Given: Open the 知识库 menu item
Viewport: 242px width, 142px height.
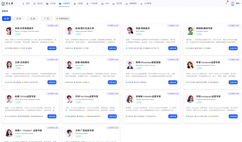Looking at the screenshot, I should [119, 3].
